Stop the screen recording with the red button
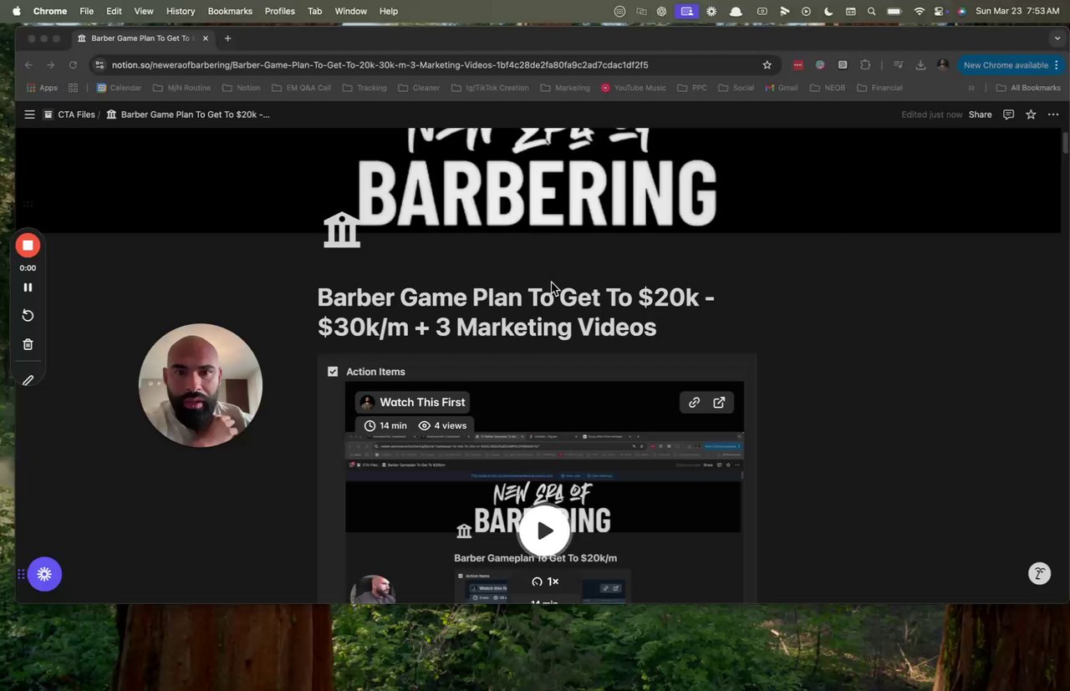Viewport: 1070px width, 691px height. pyautogui.click(x=28, y=246)
